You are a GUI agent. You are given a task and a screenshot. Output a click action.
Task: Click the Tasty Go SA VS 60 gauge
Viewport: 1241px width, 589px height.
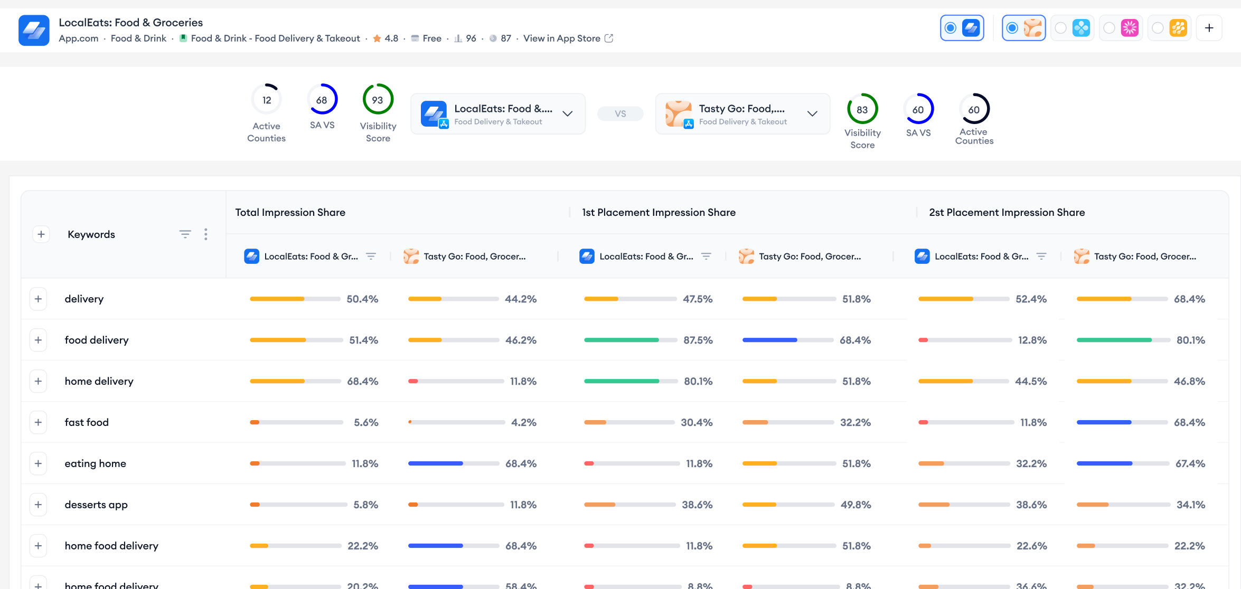click(x=918, y=109)
